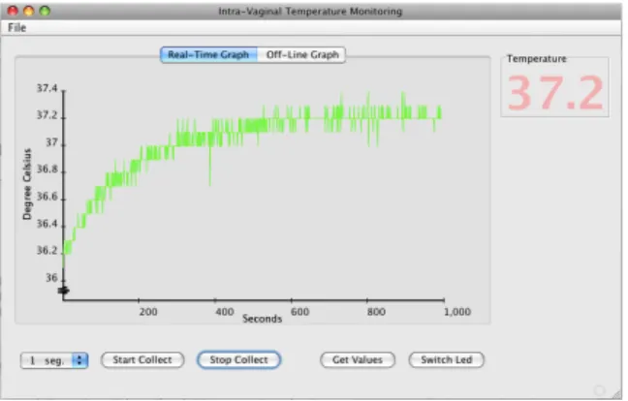
Task: Switch to the Off-Line Graph tab
Action: pos(302,55)
